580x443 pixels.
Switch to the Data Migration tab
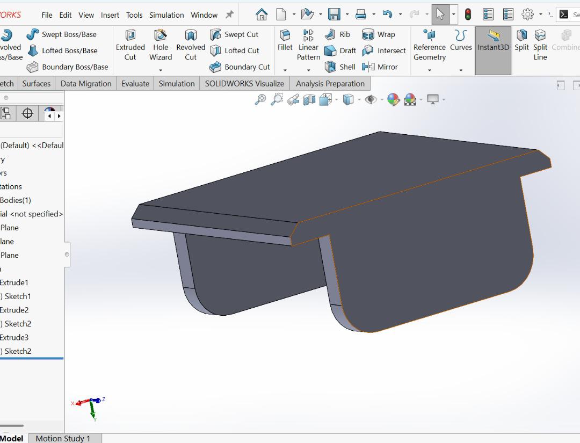86,84
